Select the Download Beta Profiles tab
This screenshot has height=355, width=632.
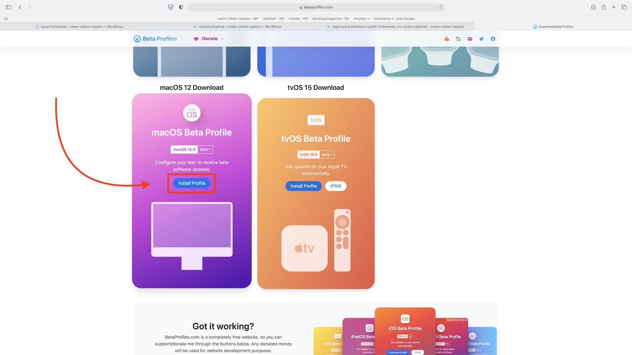tap(553, 27)
